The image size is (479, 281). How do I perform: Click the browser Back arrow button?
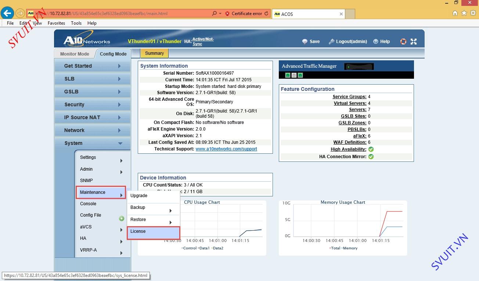[x=7, y=13]
